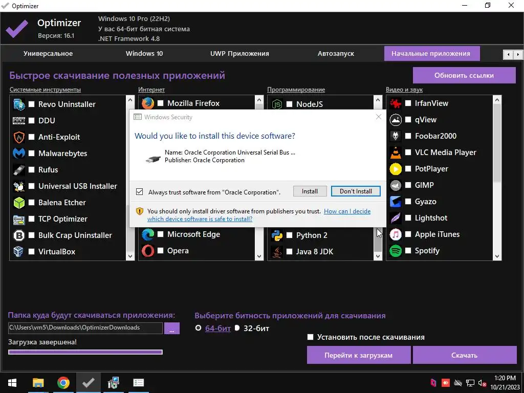Select the Начальные приложения tab
Viewport: 524px width, 393px height.
click(x=432, y=53)
